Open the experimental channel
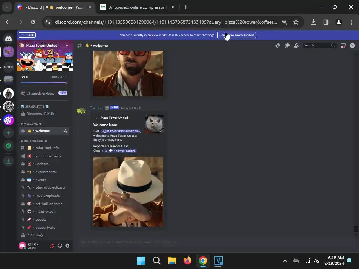Screen dimensions: 359x269 click(44, 172)
